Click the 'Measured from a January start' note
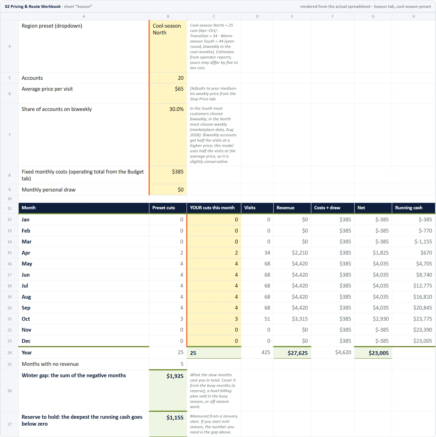This screenshot has height=437, width=436. pos(214,424)
